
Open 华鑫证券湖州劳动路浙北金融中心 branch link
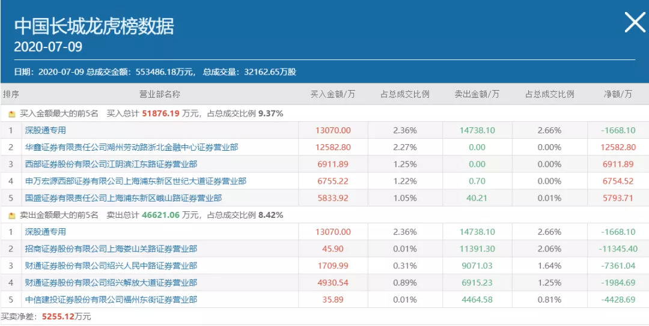pyautogui.click(x=132, y=147)
